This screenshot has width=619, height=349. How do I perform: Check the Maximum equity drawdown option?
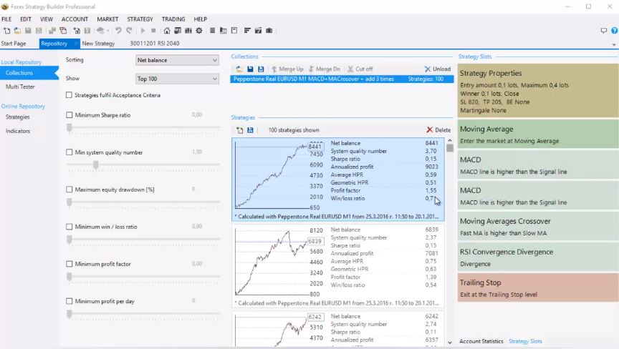pyautogui.click(x=69, y=190)
